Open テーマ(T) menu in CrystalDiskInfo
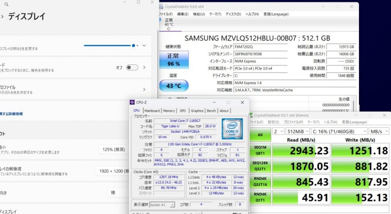The width and height of the screenshot is (391, 214). click(215, 14)
